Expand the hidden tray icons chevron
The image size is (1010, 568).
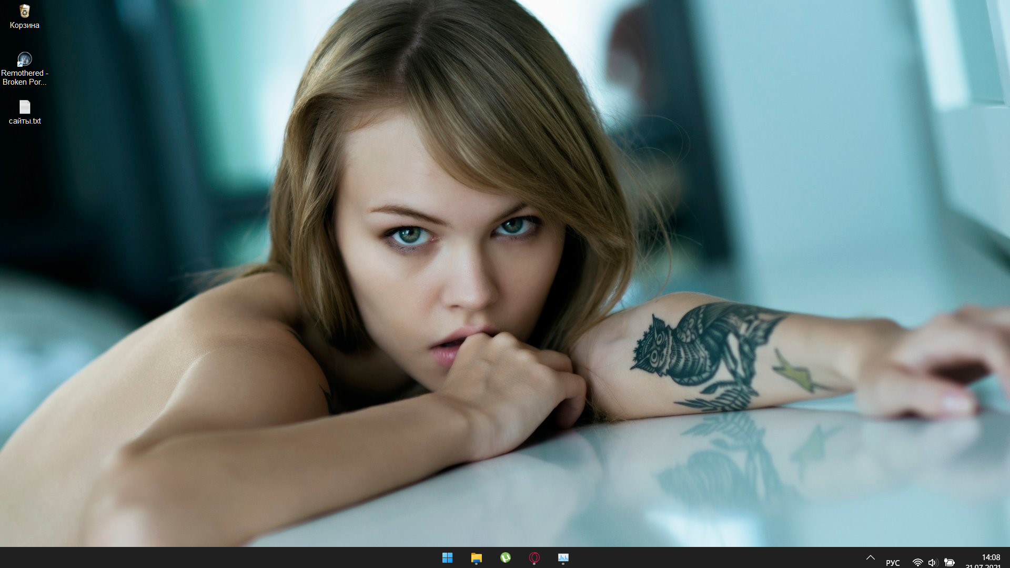(870, 558)
